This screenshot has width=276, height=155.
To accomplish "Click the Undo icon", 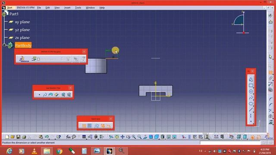I will (47, 137).
